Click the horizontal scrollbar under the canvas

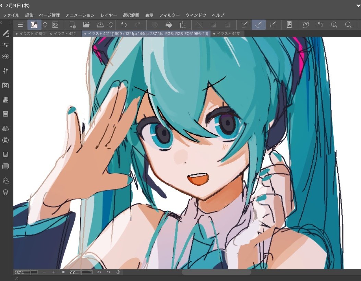pos(216,272)
